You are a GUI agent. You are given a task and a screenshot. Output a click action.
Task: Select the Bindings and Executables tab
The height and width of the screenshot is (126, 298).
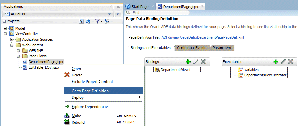pos(151,48)
